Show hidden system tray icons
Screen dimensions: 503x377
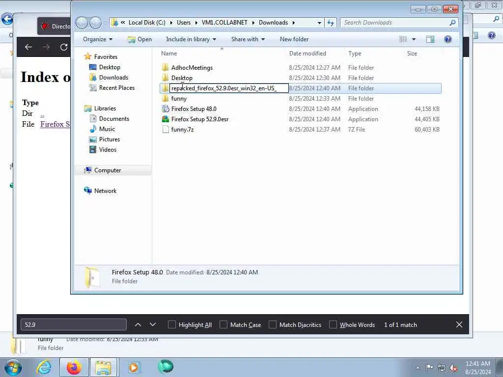(x=418, y=368)
